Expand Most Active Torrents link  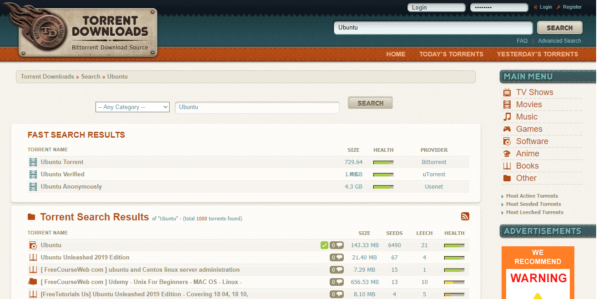point(532,196)
